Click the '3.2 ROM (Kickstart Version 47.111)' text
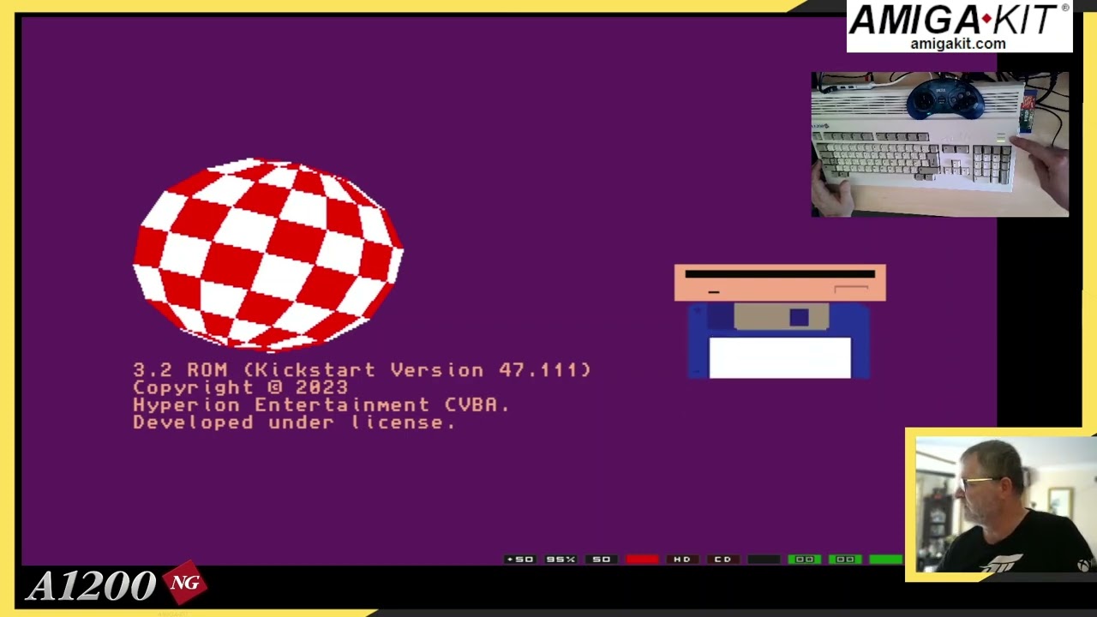Screen dimensions: 1097x617 (x=362, y=370)
